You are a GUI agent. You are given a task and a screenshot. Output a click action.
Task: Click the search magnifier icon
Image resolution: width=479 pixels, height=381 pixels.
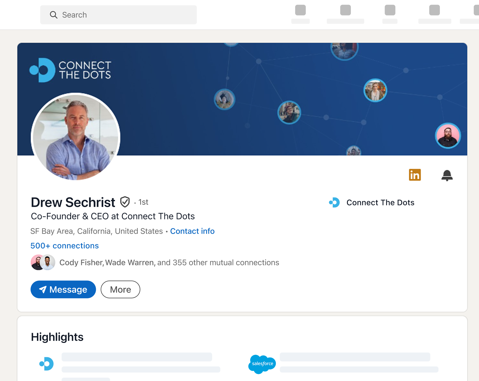pyautogui.click(x=54, y=15)
